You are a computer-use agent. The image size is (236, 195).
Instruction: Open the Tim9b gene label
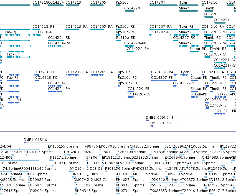click(209, 8)
